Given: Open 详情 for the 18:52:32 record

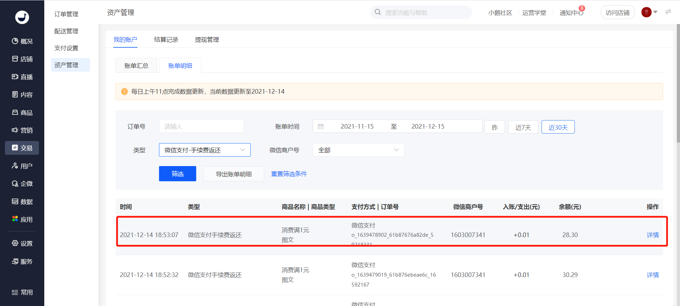Looking at the screenshot, I should [x=653, y=275].
